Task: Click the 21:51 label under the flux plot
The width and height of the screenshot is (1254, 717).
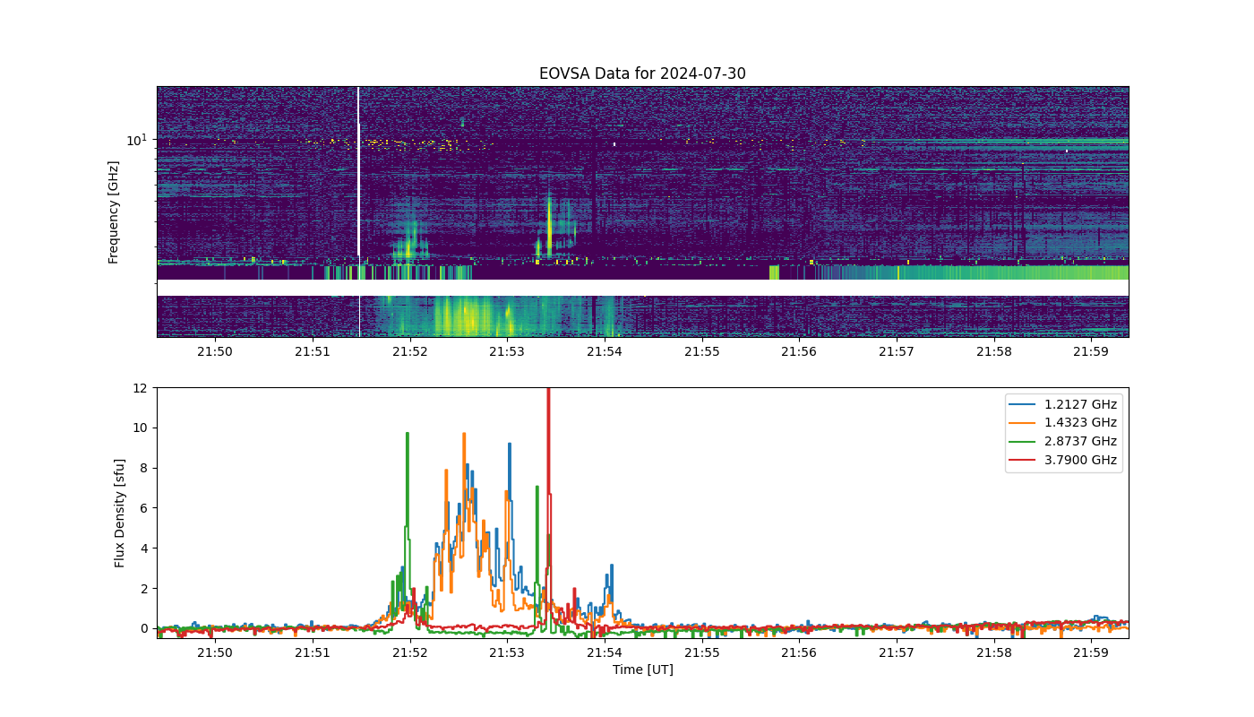Action: coord(313,653)
